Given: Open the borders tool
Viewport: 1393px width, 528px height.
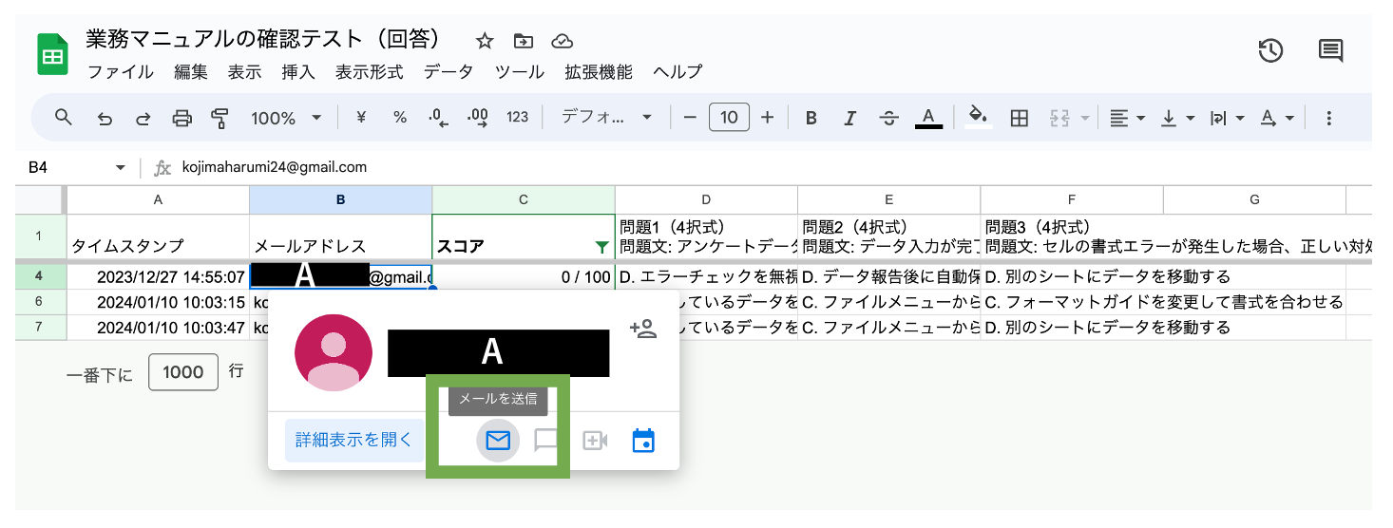Looking at the screenshot, I should click(1020, 118).
